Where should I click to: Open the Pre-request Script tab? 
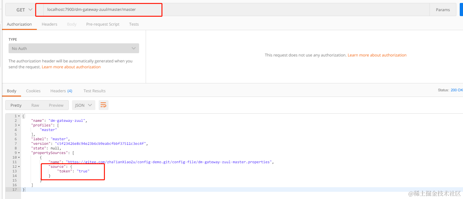pos(103,24)
